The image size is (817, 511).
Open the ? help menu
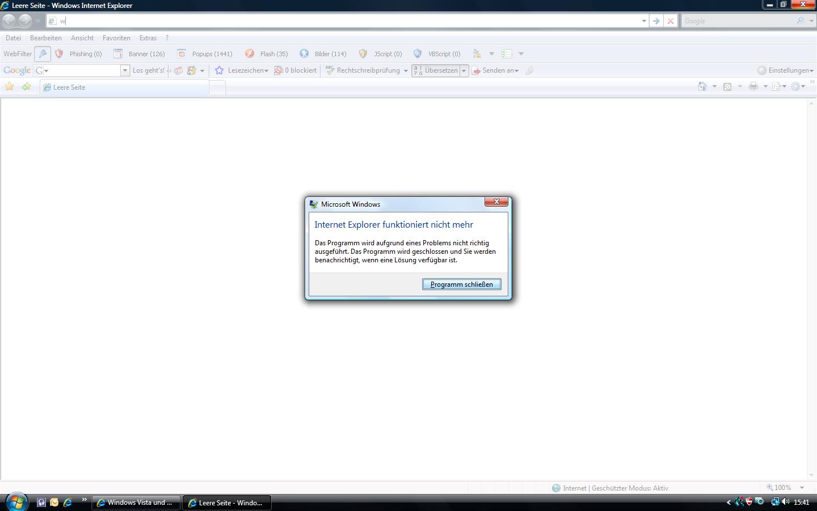pos(167,38)
